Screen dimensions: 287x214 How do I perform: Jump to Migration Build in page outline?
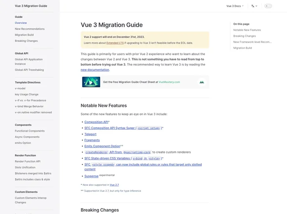(242, 48)
